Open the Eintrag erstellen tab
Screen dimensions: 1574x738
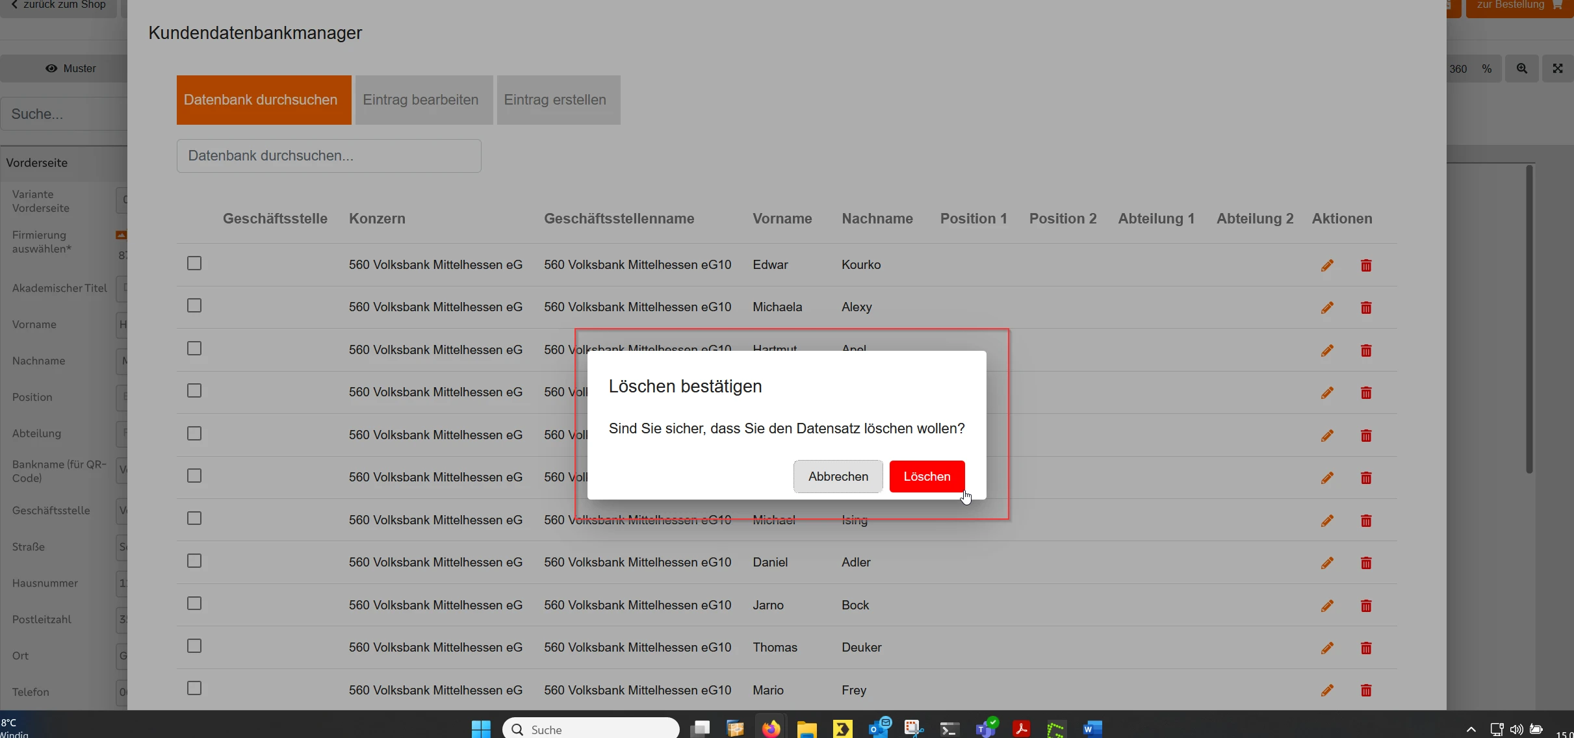(x=558, y=100)
